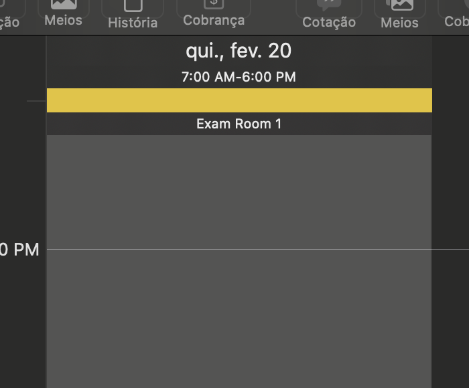Click the empty slot below the PM line
Image resolution: width=469 pixels, height=388 pixels.
pos(239,318)
